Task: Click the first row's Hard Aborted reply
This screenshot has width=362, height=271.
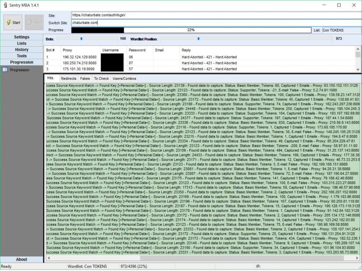Action: tap(209, 57)
